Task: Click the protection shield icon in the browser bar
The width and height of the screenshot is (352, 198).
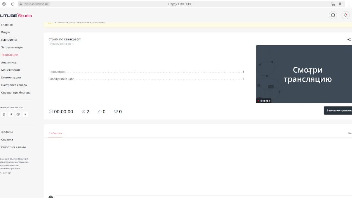Action: pyautogui.click(x=333, y=4)
